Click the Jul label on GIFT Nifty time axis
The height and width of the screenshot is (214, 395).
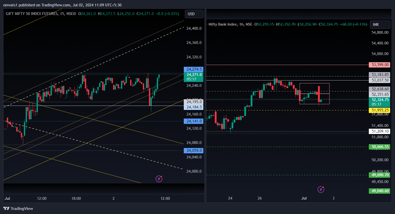(7, 199)
